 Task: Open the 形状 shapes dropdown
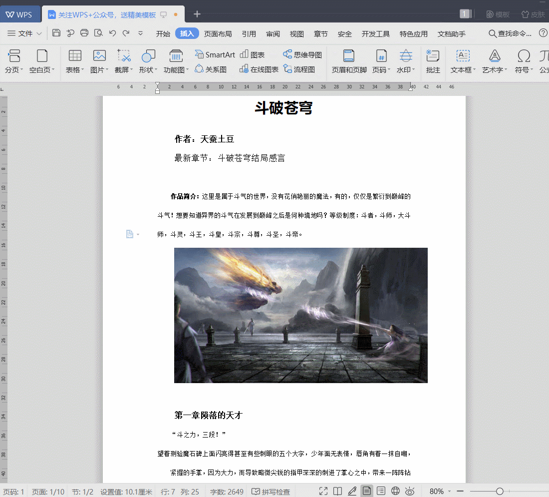[x=148, y=70]
